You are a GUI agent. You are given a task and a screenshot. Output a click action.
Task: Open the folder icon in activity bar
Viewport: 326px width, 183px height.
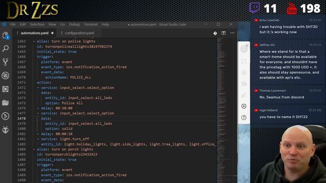pos(6,103)
